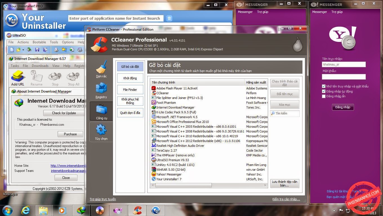Viewport: 383px width, 216px height.
Task: Select the Dọn rác cleaning brush icon
Action: pyautogui.click(x=101, y=67)
